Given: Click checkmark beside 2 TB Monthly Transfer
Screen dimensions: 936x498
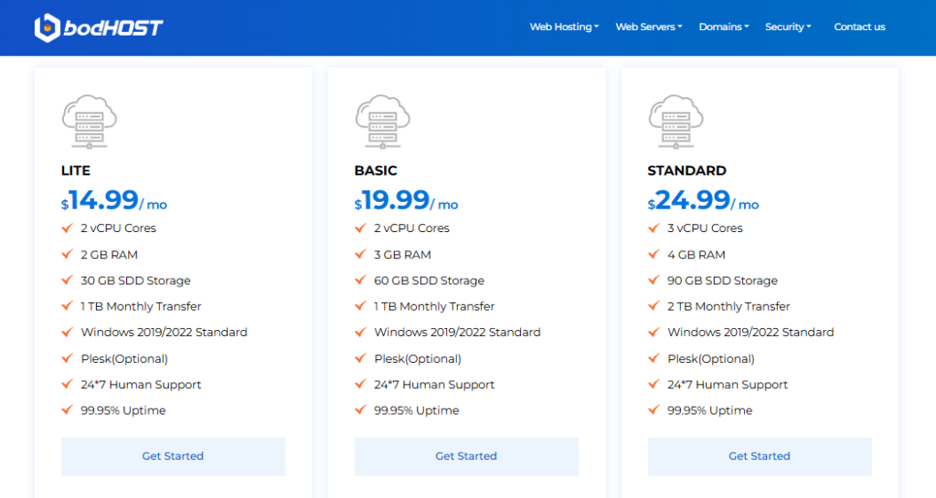Looking at the screenshot, I should coord(654,306).
